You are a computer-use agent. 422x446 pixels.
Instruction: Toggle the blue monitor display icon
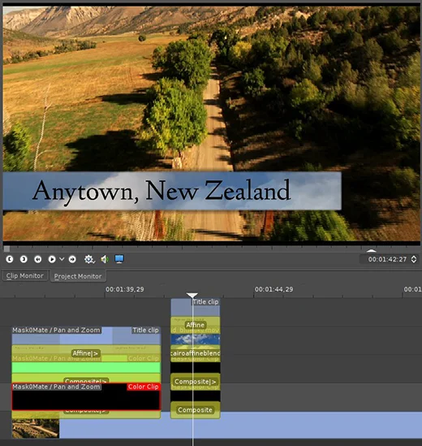click(x=119, y=259)
